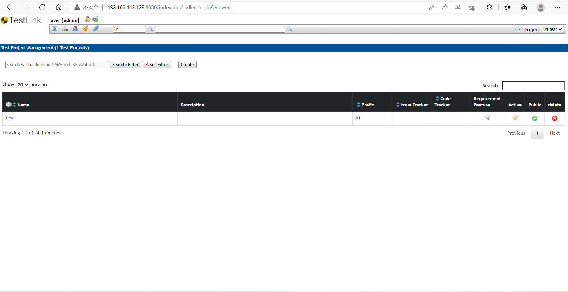Open the saved password key icon

[x=431, y=7]
